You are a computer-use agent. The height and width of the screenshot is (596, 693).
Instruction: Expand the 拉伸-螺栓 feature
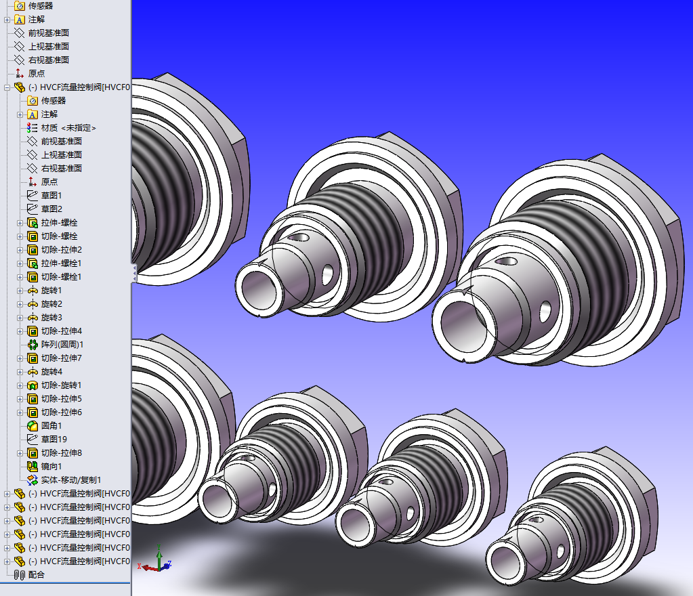[x=20, y=223]
